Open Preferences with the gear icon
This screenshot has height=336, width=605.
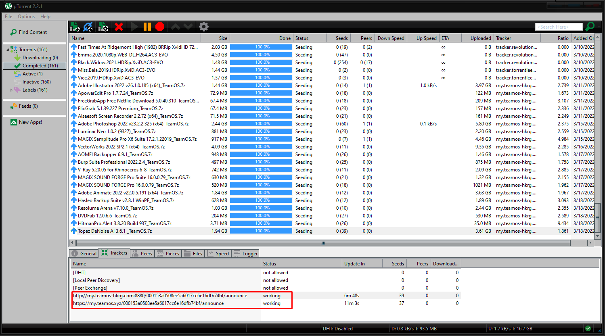coord(204,27)
